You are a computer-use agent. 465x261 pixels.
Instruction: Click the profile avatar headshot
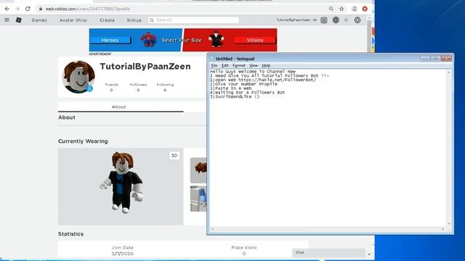click(78, 77)
